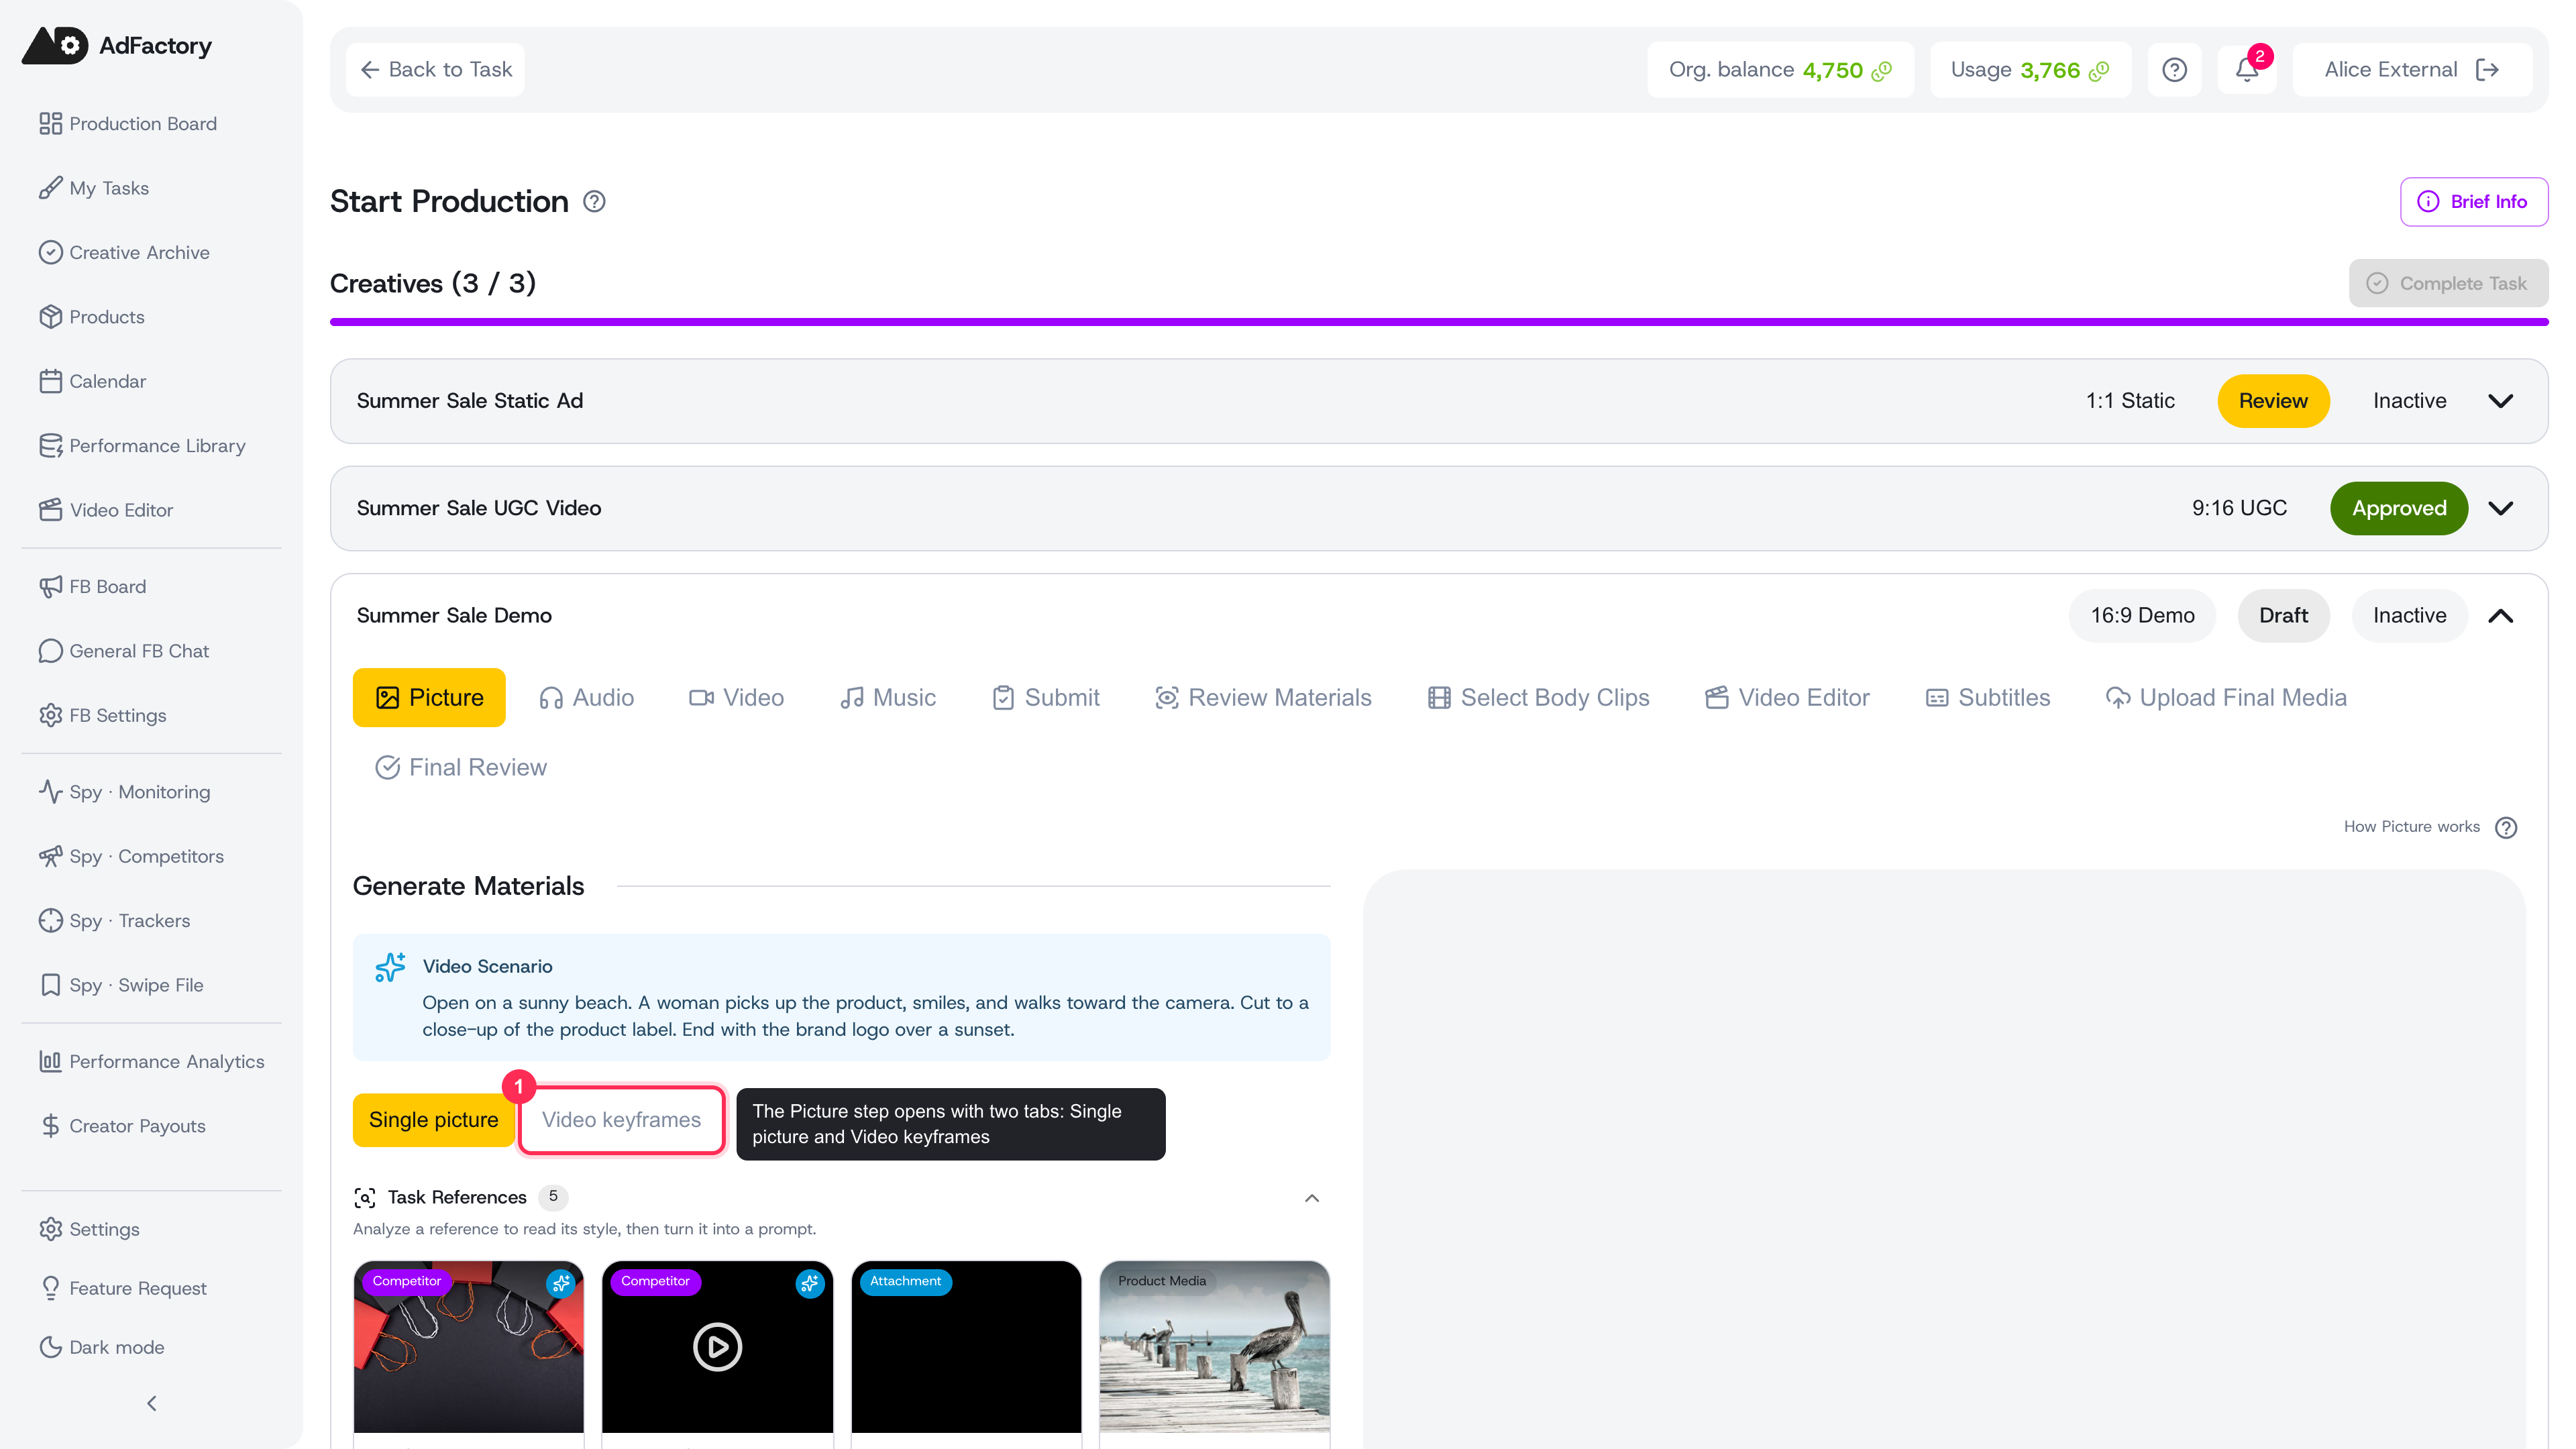The height and width of the screenshot is (1449, 2576).
Task: Open the Brief Info button
Action: click(x=2473, y=202)
